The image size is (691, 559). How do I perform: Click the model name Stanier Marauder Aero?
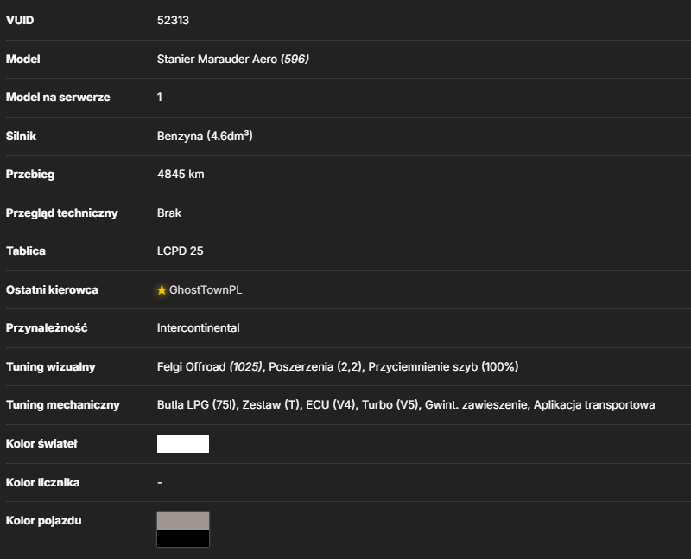[217, 59]
